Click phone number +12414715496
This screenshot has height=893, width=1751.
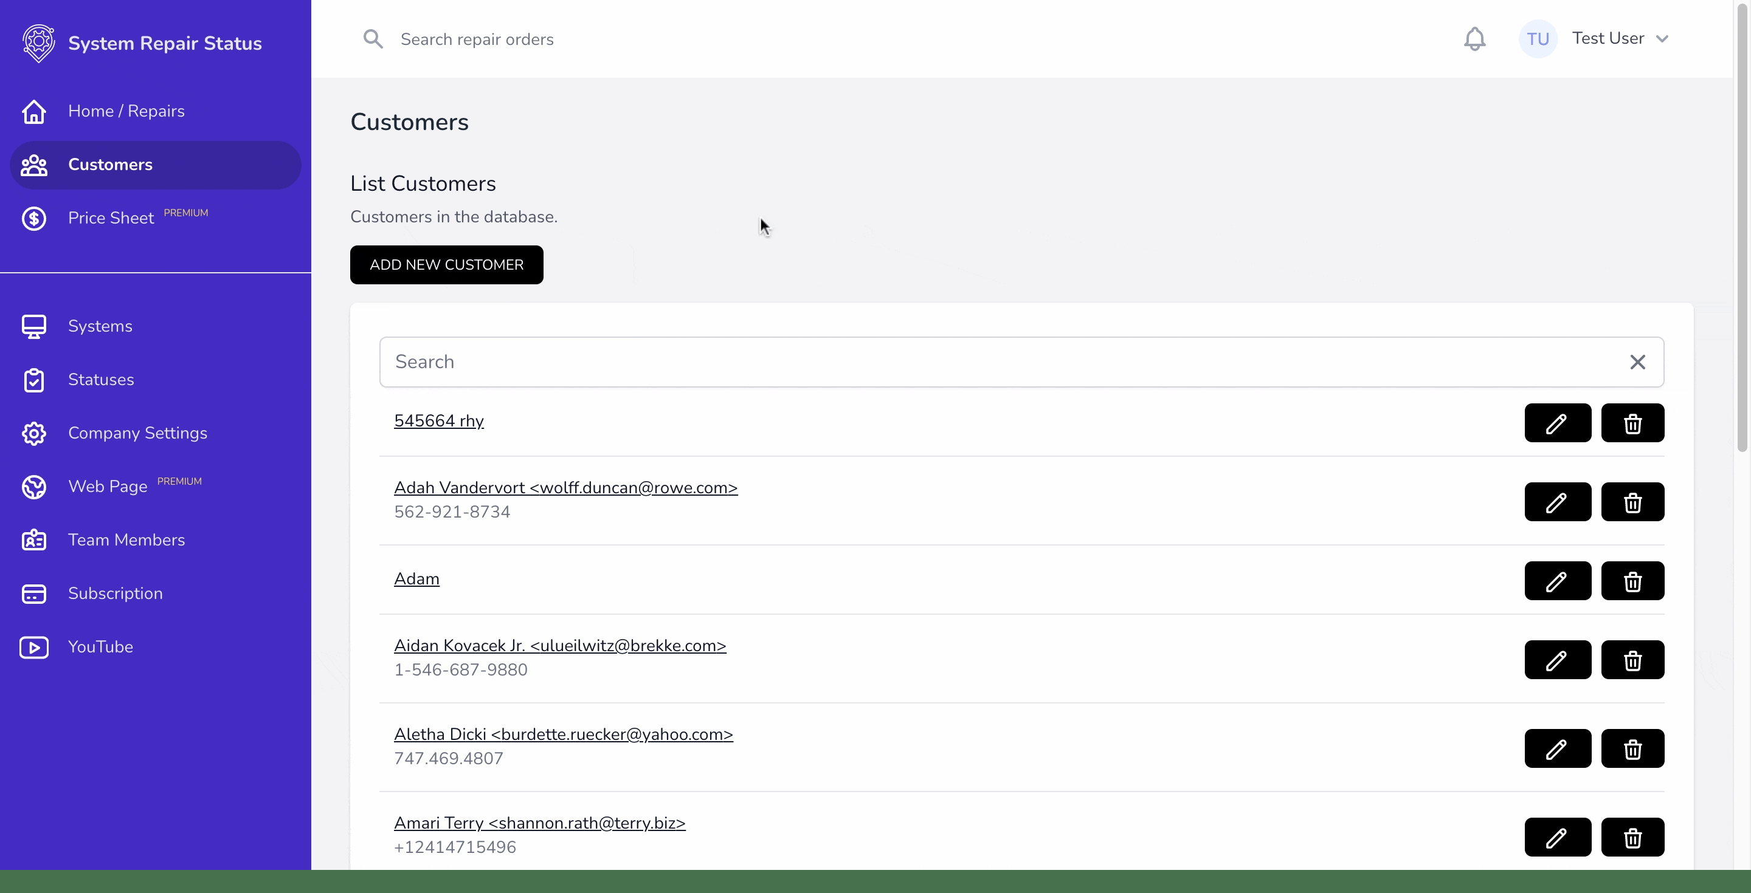click(455, 847)
